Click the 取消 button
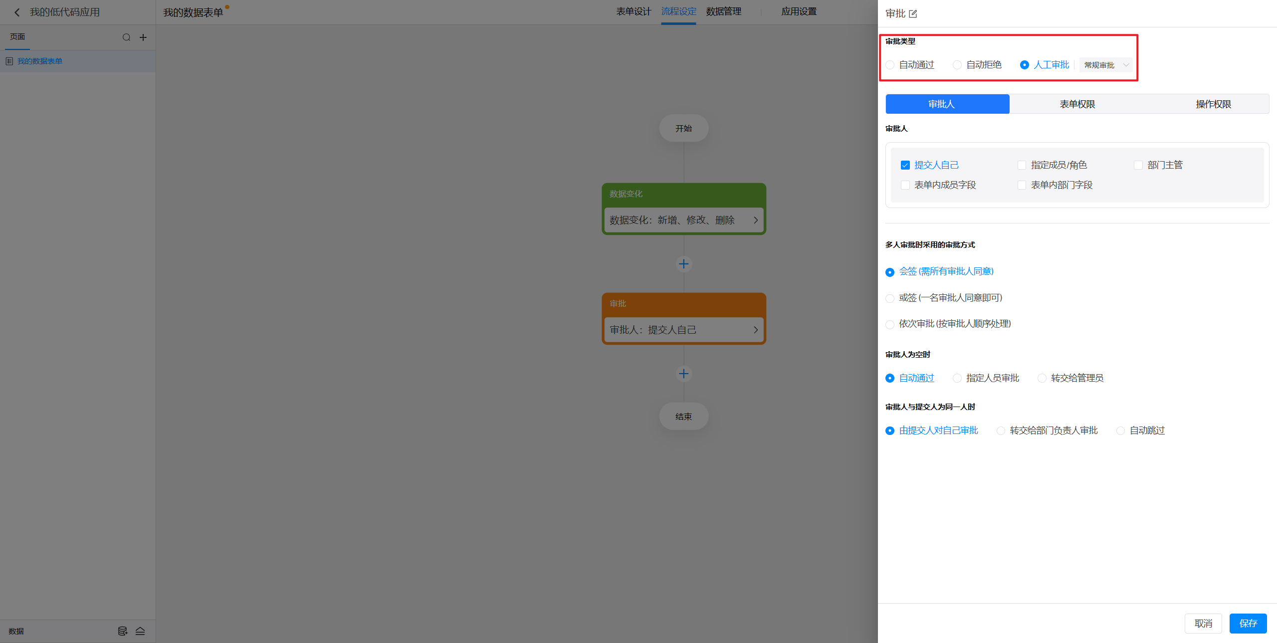 pos(1203,623)
